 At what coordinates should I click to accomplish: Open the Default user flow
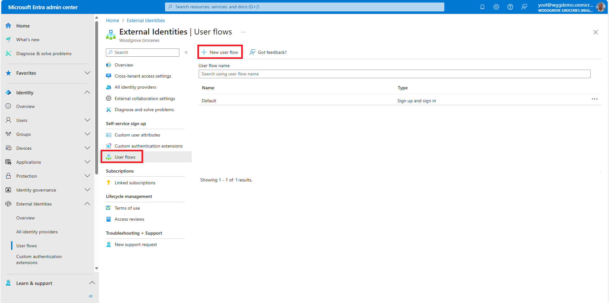pos(209,101)
